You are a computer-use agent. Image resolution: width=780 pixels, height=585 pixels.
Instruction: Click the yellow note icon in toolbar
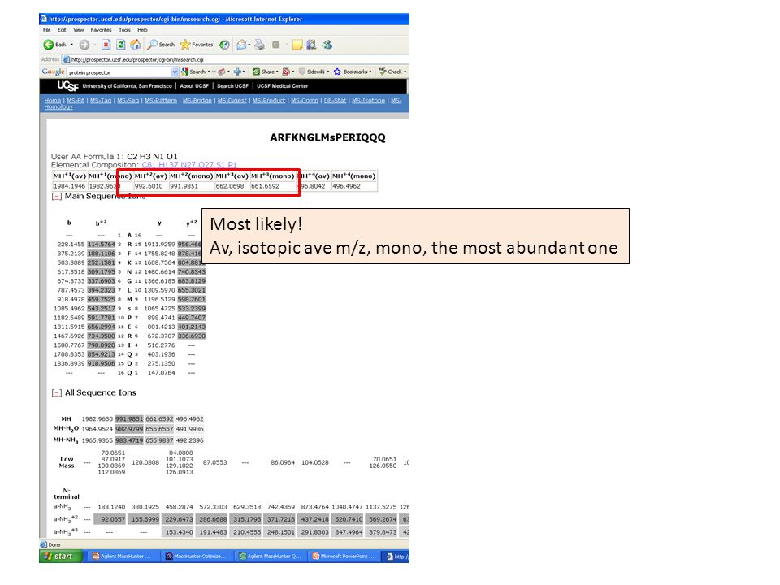point(297,45)
